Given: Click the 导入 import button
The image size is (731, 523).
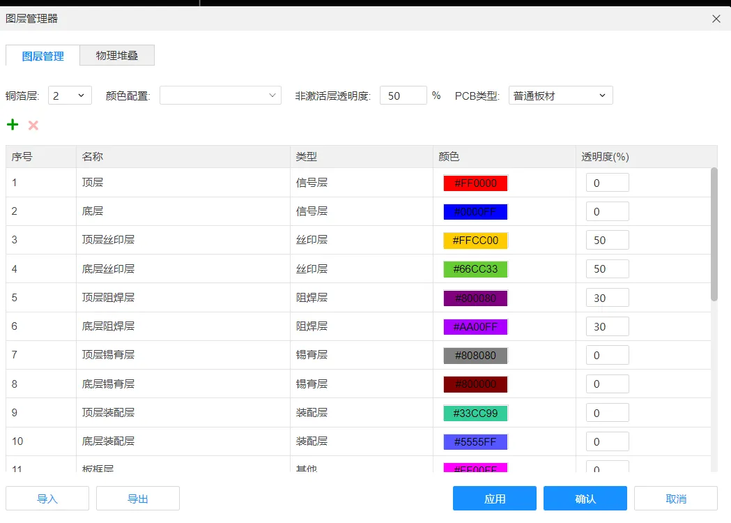Looking at the screenshot, I should pyautogui.click(x=47, y=499).
